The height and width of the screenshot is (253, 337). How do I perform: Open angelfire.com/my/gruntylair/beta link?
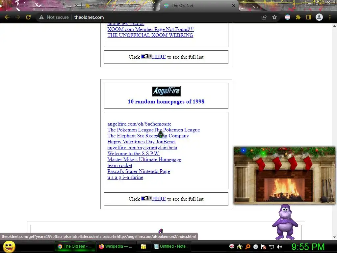click(142, 148)
